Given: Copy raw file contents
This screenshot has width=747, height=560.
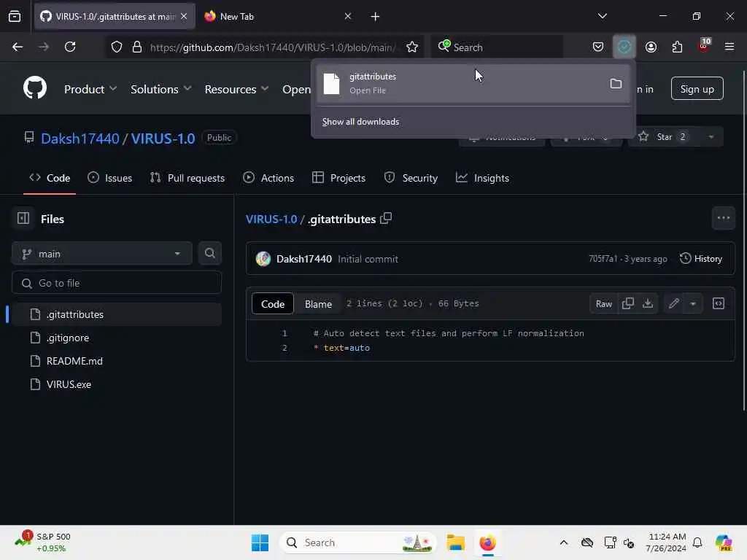Looking at the screenshot, I should click(628, 303).
